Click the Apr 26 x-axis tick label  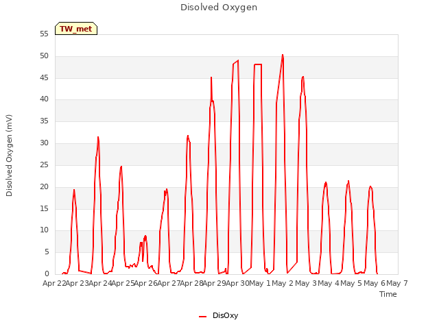pos(145,283)
